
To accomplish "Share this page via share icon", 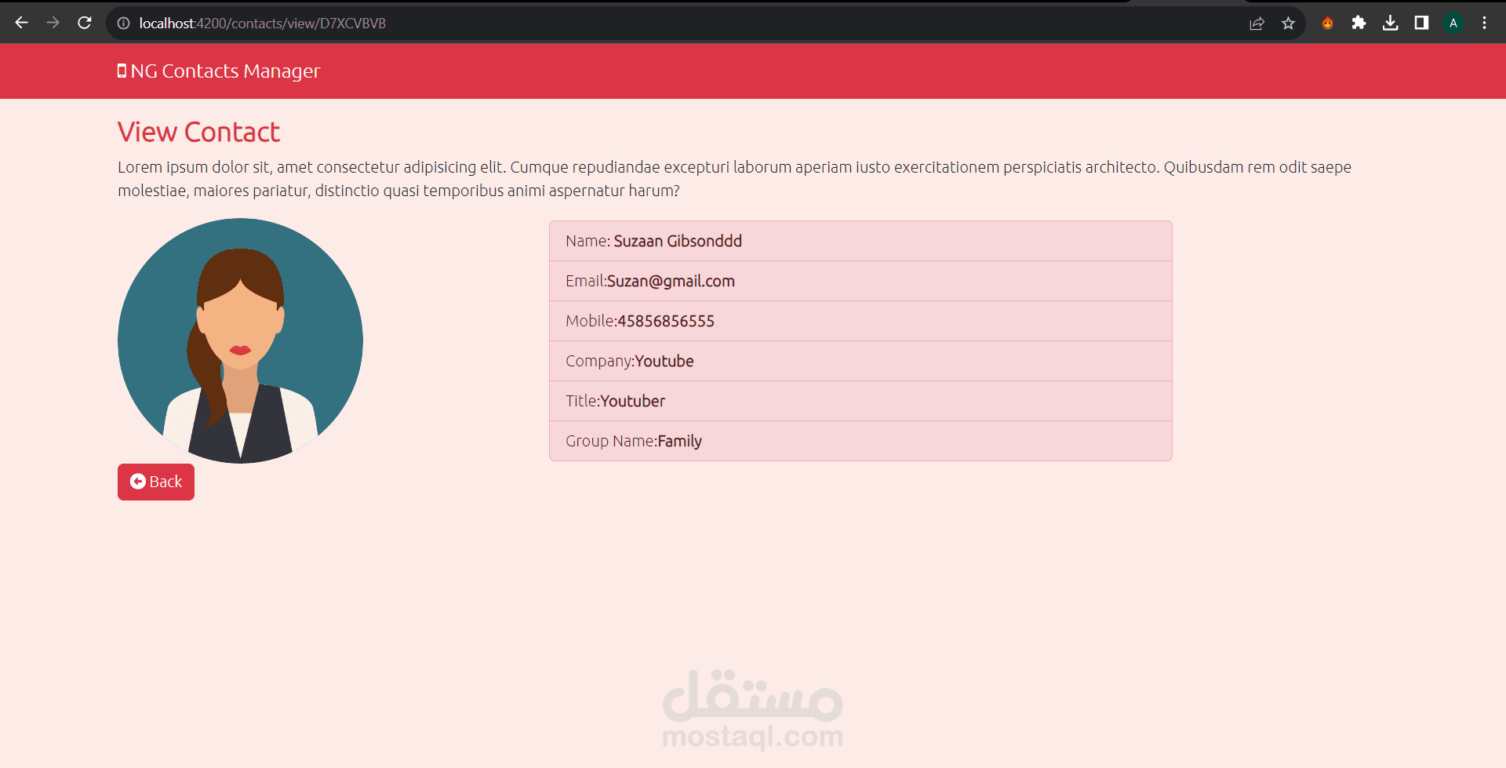I will pos(1257,24).
